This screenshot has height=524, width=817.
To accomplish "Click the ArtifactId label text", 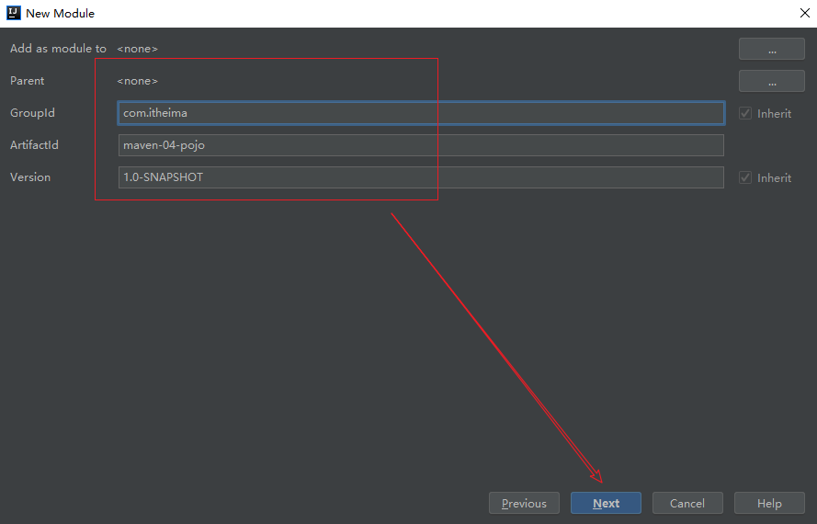I will pos(34,145).
